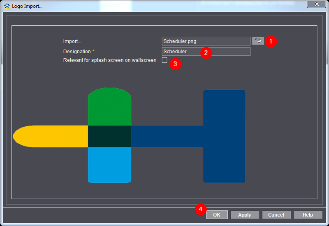This screenshot has height=226, width=329.
Task: Click the yellow section of the logo preview
Action: coord(49,136)
